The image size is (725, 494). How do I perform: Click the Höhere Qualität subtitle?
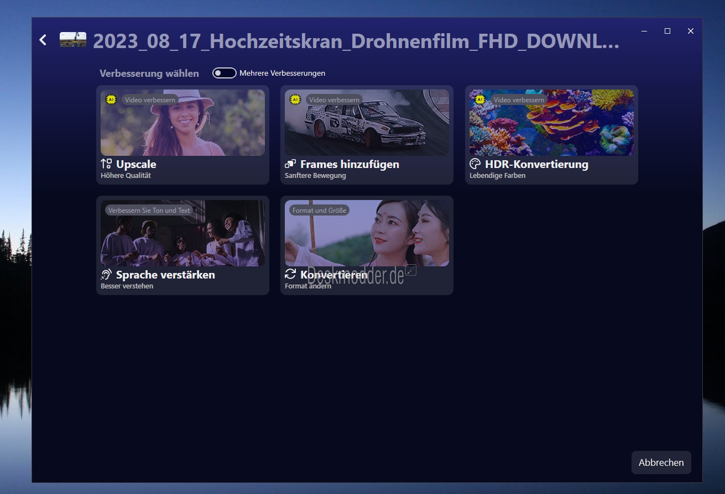(x=126, y=176)
